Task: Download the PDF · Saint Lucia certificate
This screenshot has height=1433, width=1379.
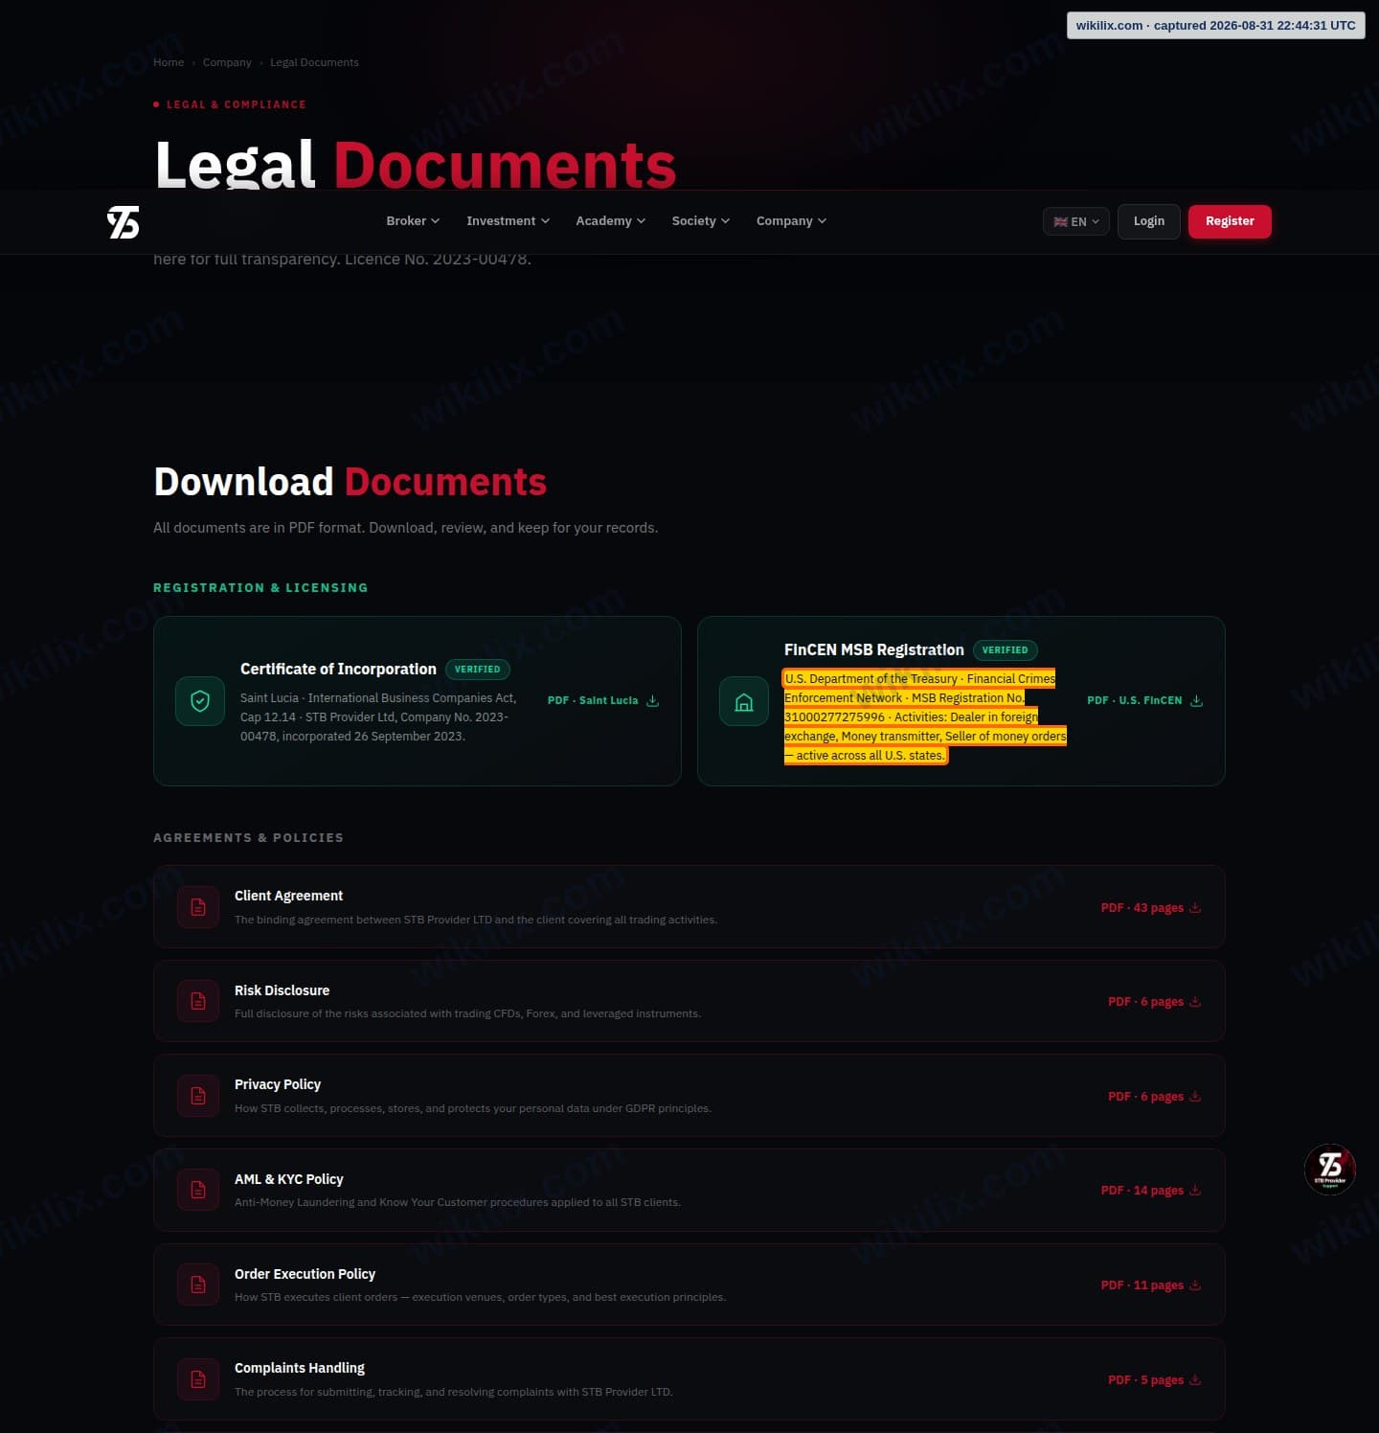Action: click(x=603, y=700)
